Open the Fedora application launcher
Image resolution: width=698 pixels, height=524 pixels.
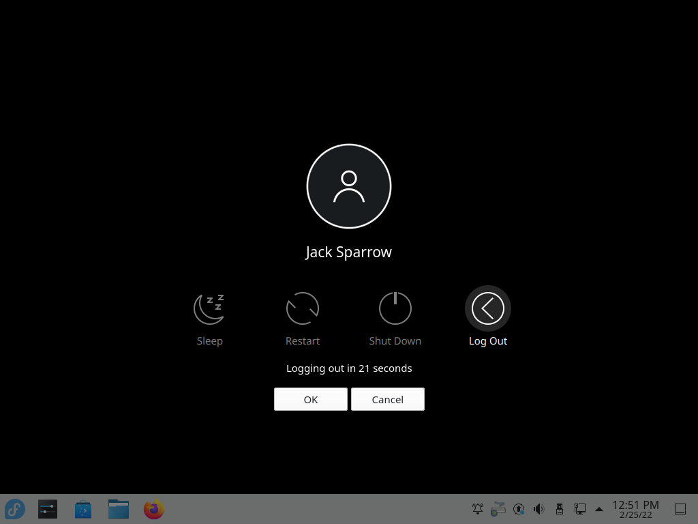point(15,509)
